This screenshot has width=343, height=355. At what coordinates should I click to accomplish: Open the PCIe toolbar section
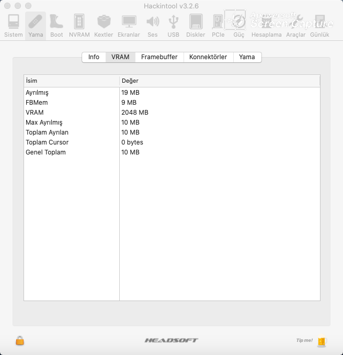click(x=218, y=26)
